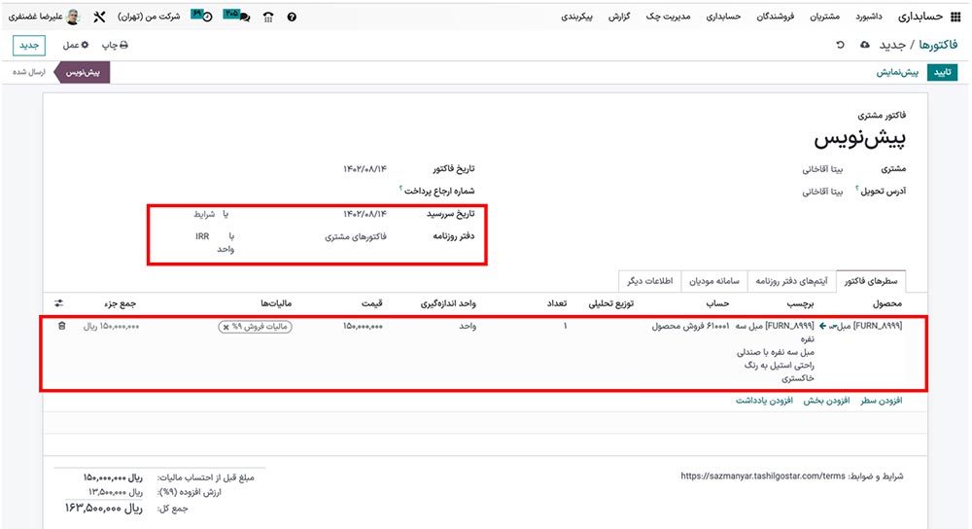Screen dimensions: 972x529
Task: Switch to سطرهای فاکتور tab
Action: pyautogui.click(x=870, y=281)
